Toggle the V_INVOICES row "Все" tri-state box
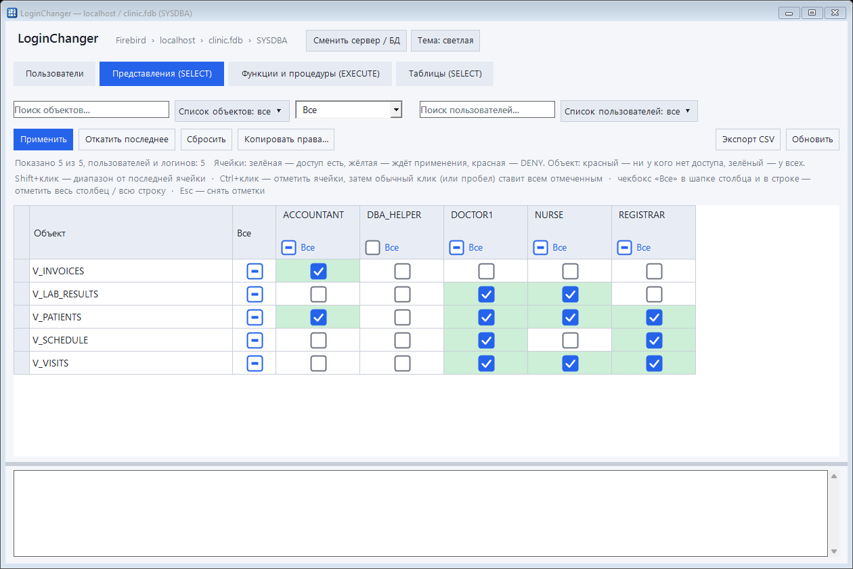The image size is (853, 569). click(255, 271)
